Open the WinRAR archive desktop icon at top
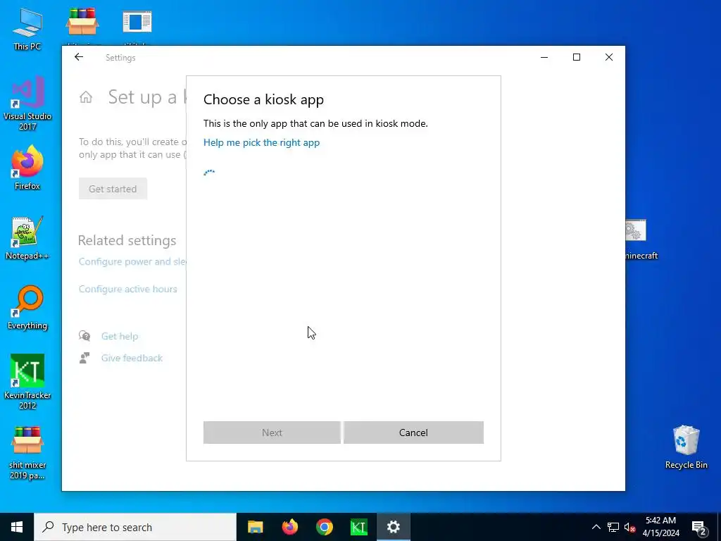The width and height of the screenshot is (721, 541). coord(82,22)
